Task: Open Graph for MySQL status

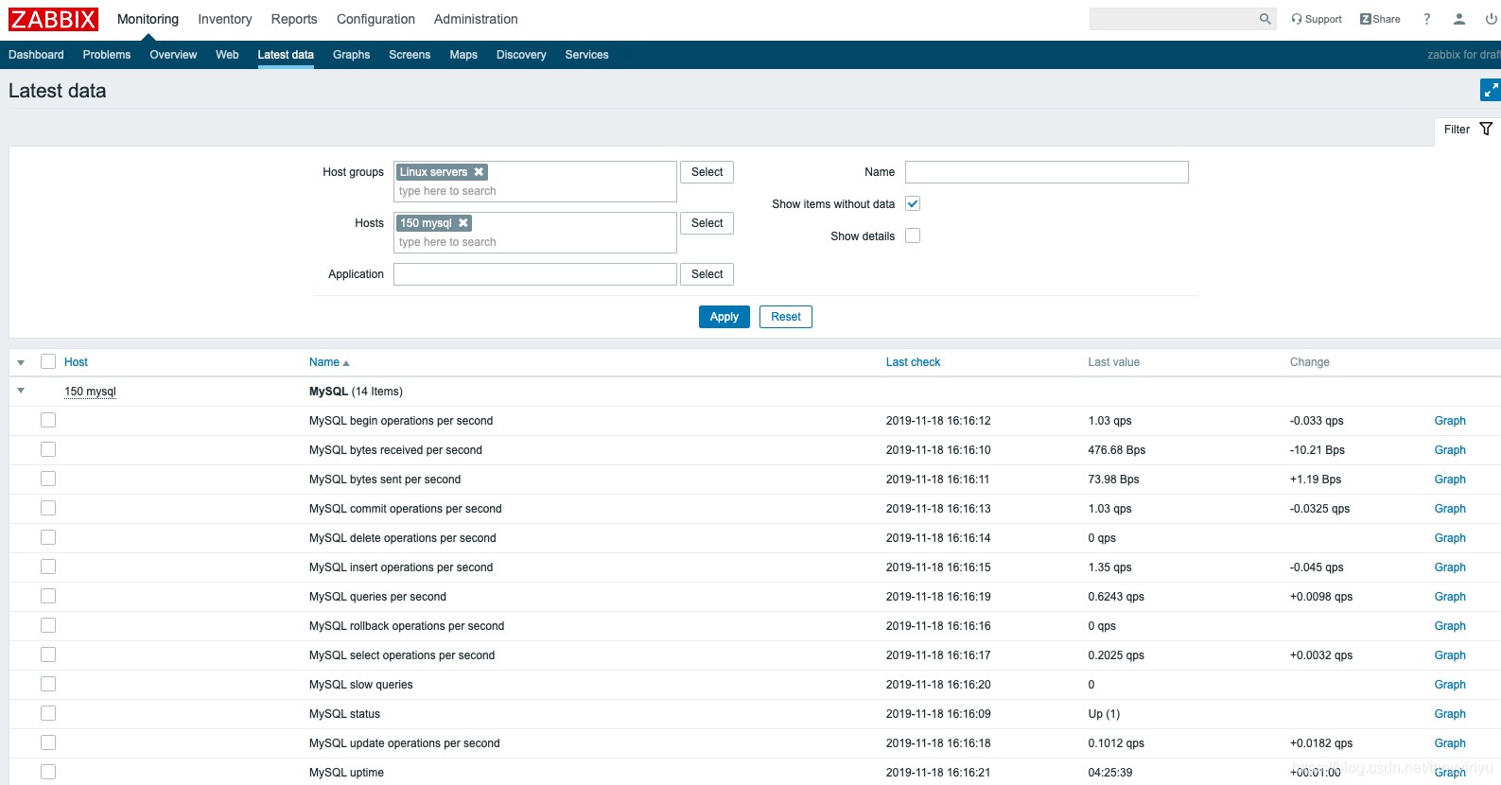Action: (x=1450, y=714)
